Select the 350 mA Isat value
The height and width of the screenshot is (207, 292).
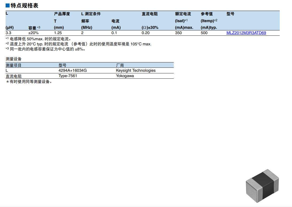click(x=178, y=33)
